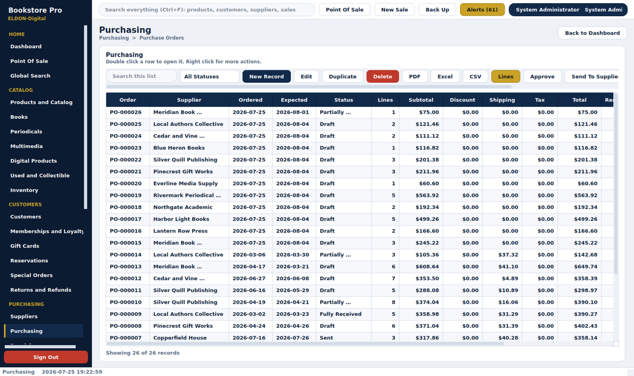
Task: Sort by the Status column header
Action: [344, 100]
